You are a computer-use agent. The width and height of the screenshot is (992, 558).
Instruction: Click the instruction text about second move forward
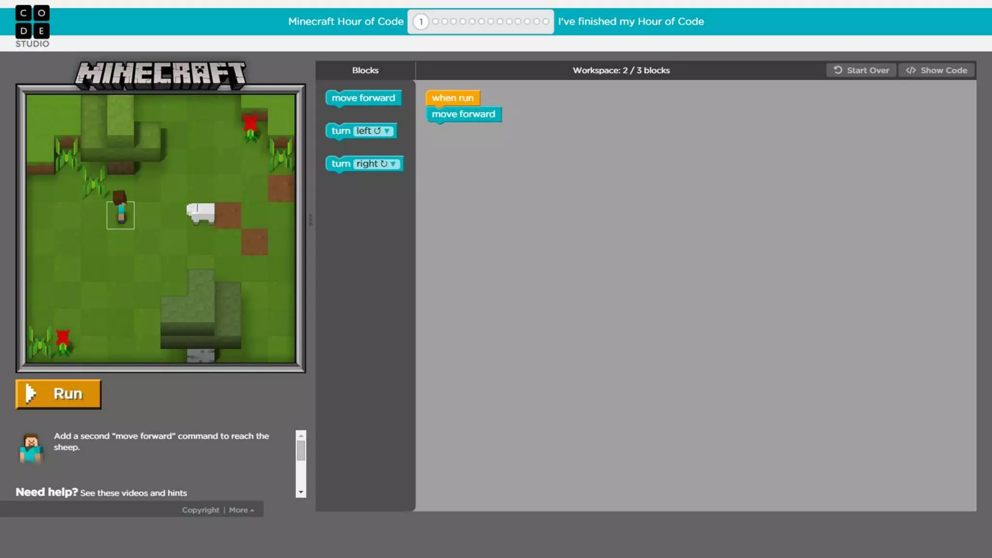pyautogui.click(x=161, y=441)
